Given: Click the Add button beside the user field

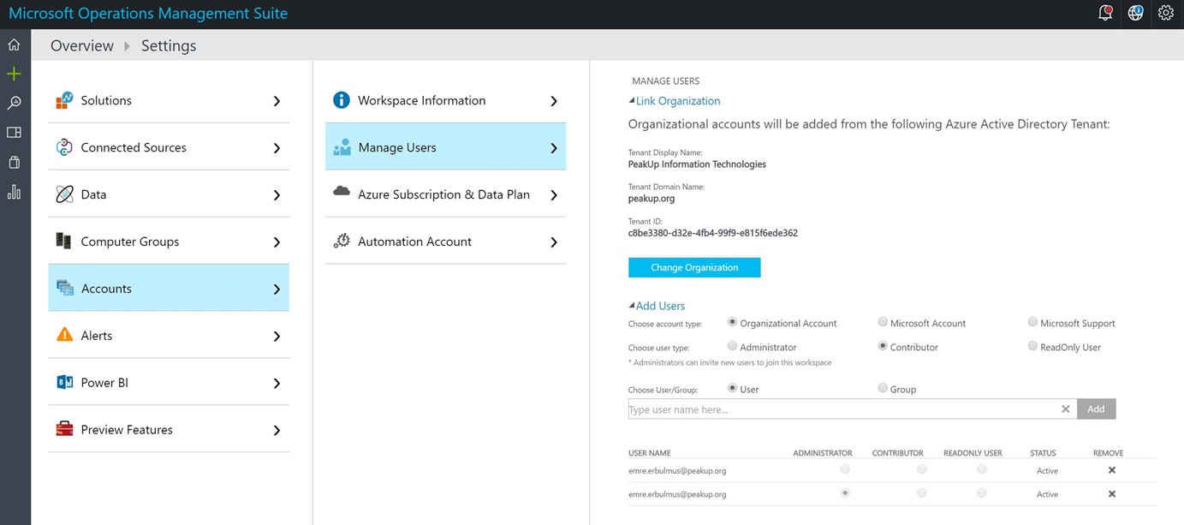Looking at the screenshot, I should pyautogui.click(x=1096, y=409).
